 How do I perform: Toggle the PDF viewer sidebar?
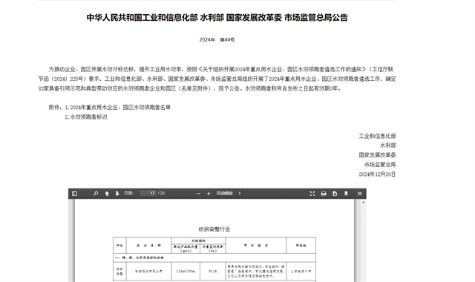tap(74, 194)
